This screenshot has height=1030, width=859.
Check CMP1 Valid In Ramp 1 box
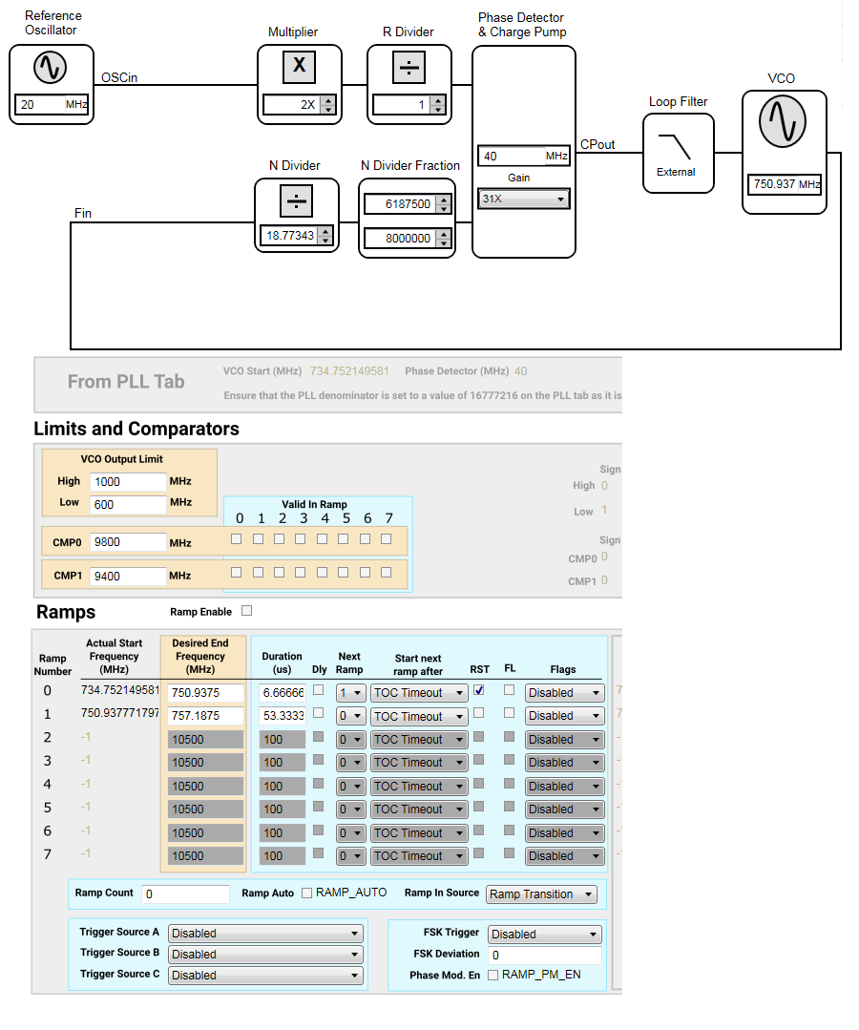click(x=258, y=572)
